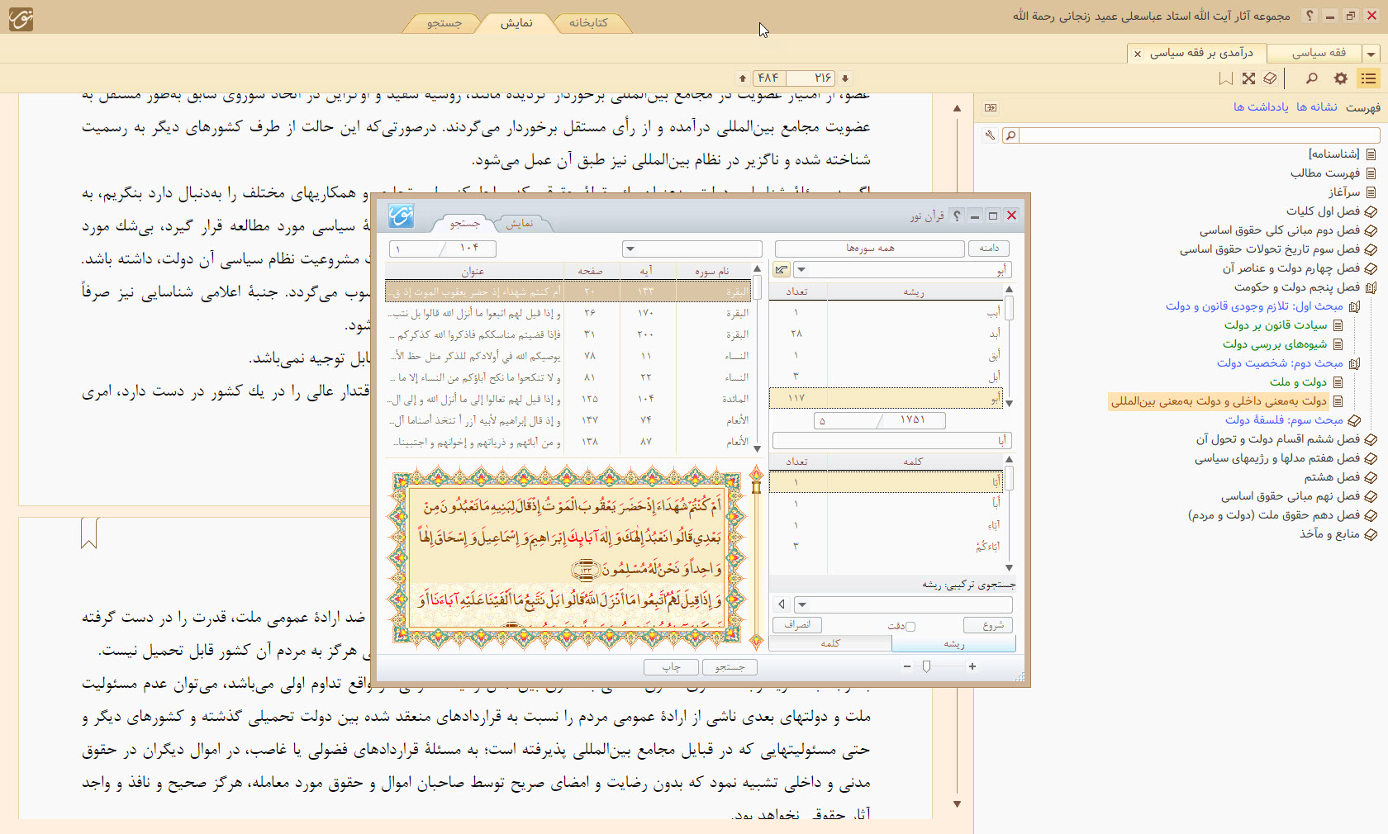
Task: Add a bookmark using the toolbar bookmark icon
Action: click(x=1225, y=78)
